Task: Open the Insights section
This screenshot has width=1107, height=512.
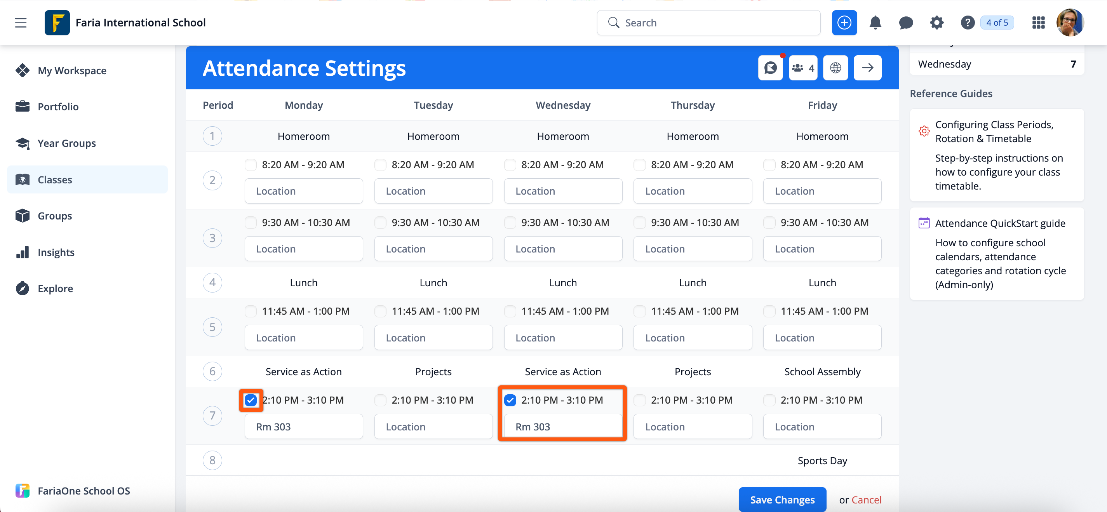Action: tap(56, 253)
